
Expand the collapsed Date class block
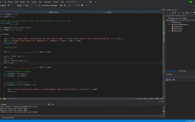[x=14, y=23]
